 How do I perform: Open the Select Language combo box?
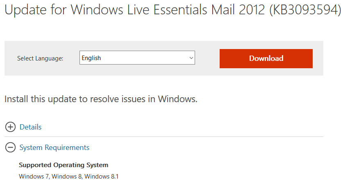(137, 58)
